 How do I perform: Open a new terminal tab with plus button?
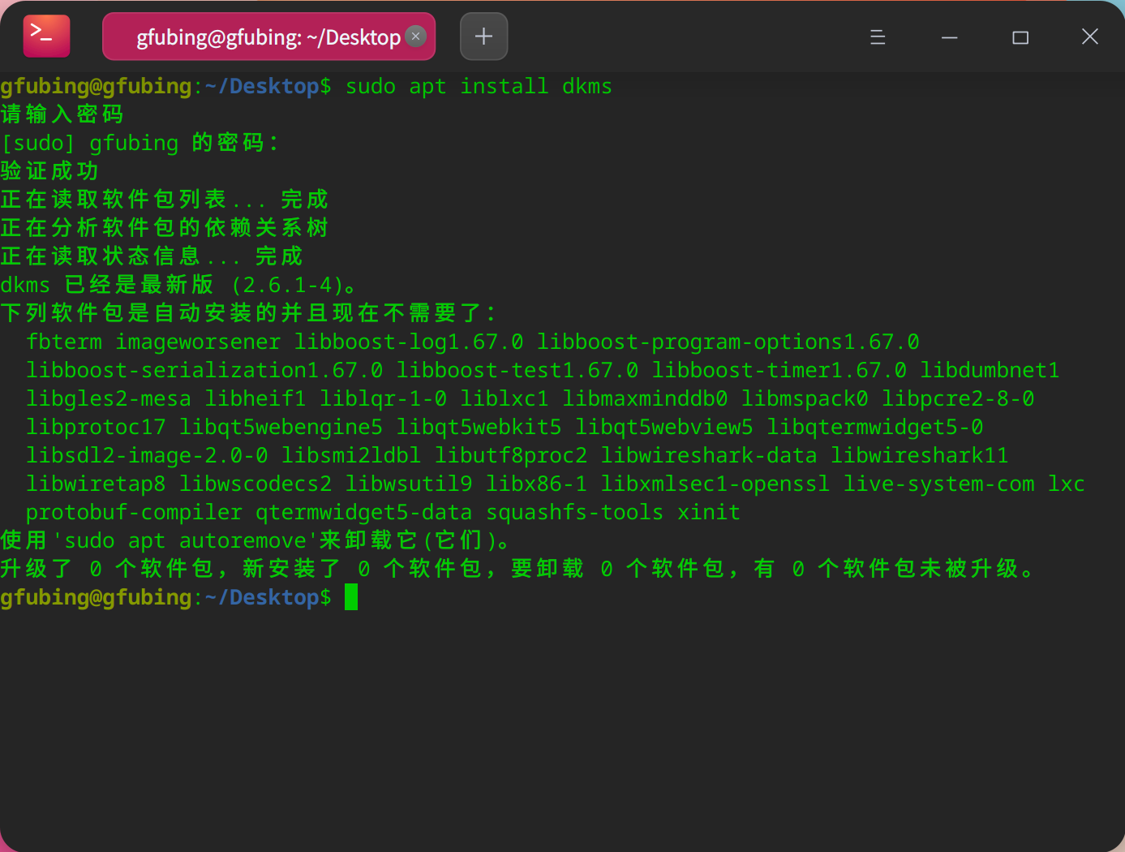(x=483, y=37)
